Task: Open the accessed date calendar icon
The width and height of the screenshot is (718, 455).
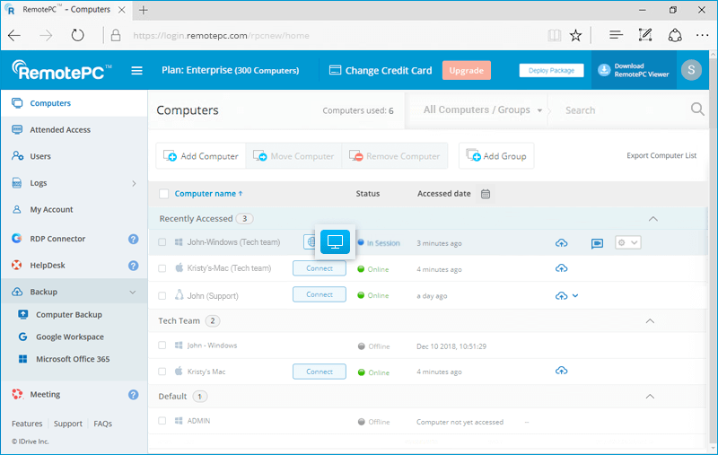Action: [x=486, y=194]
